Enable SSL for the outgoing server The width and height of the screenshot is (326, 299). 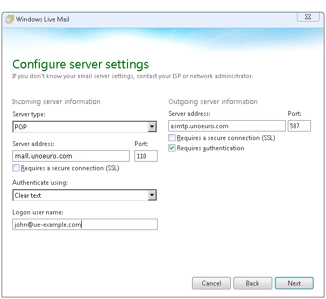tap(172, 138)
